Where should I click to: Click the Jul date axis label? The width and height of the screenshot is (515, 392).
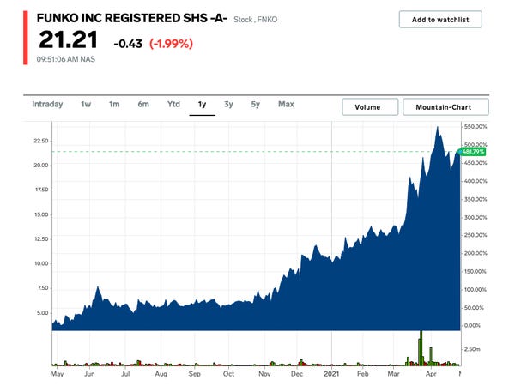(x=125, y=374)
